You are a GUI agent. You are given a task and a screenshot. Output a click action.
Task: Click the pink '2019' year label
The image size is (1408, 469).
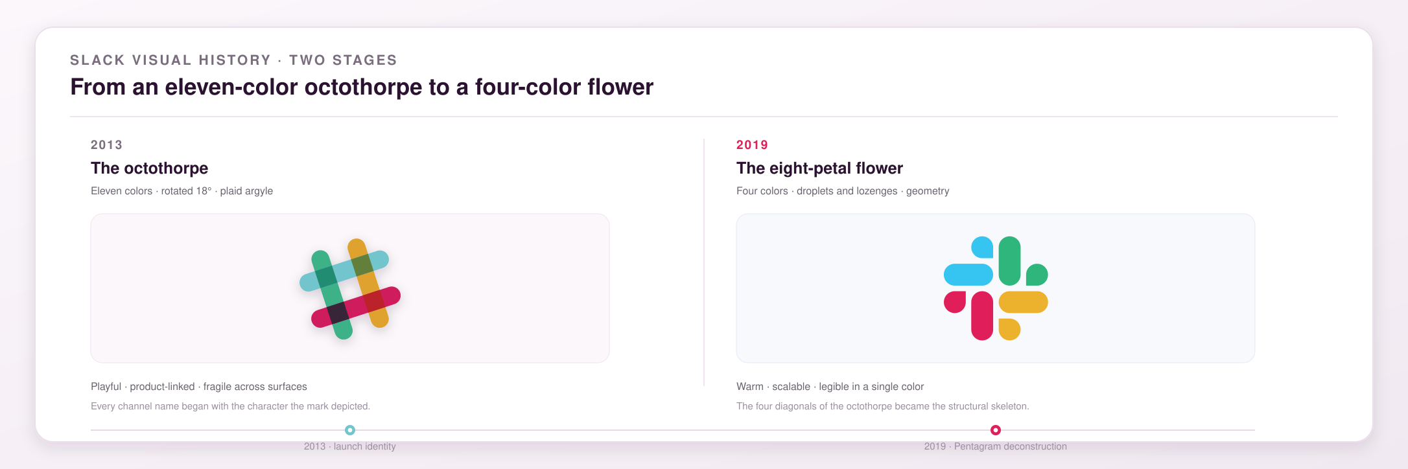752,145
